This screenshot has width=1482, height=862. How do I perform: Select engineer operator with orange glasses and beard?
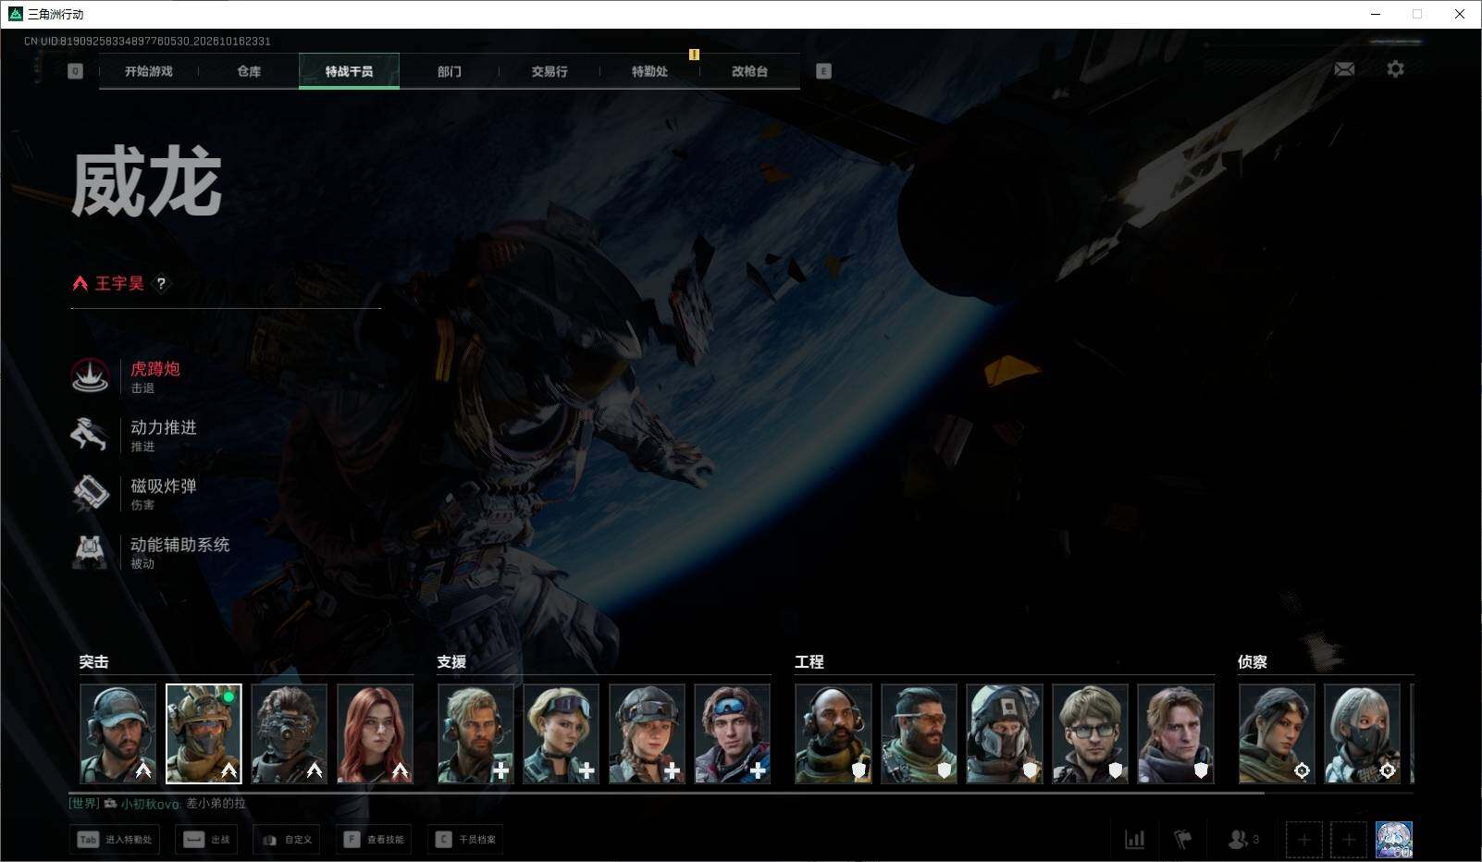(x=919, y=733)
